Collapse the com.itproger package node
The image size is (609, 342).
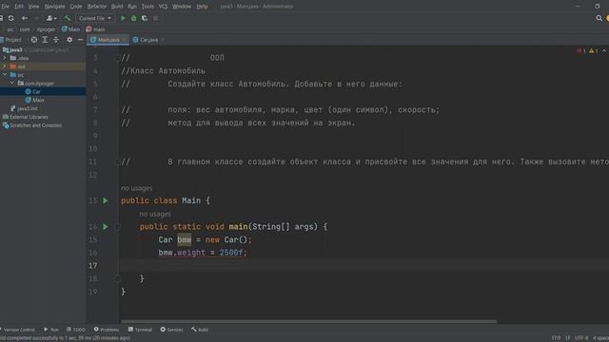click(x=12, y=83)
